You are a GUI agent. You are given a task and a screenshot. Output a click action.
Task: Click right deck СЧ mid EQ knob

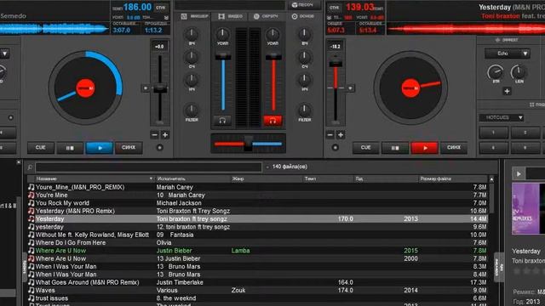(305, 57)
